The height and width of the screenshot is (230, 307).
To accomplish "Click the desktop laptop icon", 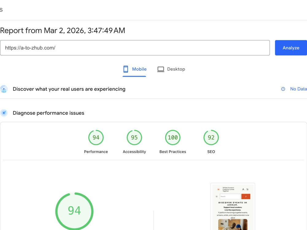I will pos(161,69).
